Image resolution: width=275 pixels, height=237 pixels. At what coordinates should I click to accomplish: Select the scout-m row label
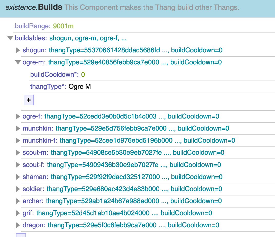tap(35, 153)
